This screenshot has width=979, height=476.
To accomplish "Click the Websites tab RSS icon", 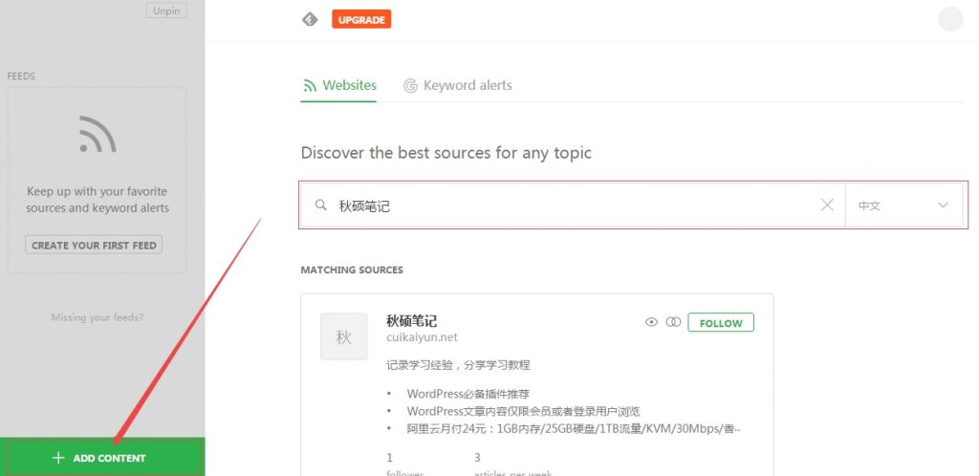I will (309, 86).
